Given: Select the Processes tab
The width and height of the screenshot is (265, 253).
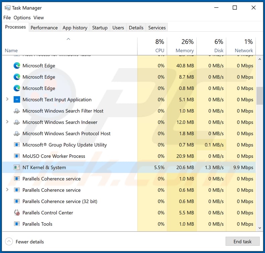Looking at the screenshot, I should pos(15,27).
